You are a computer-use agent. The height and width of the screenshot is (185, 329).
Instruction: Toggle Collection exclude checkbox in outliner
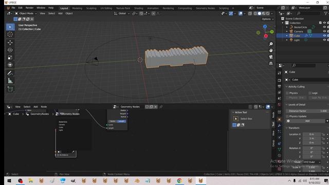pos(320,23)
